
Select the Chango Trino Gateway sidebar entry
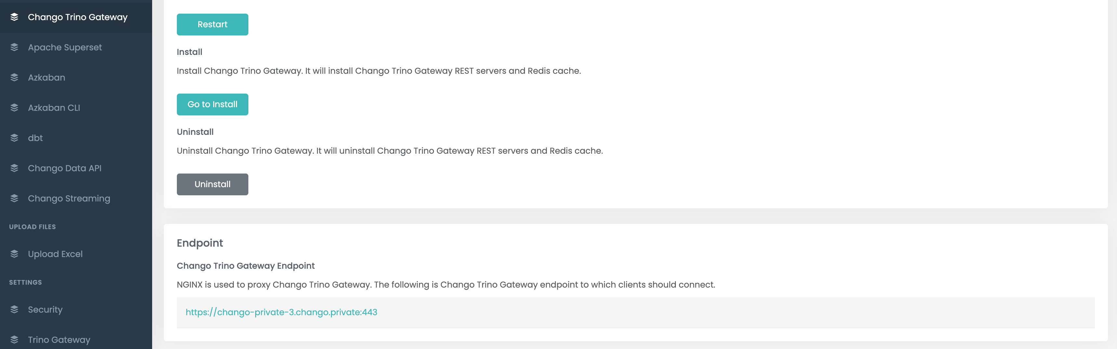[78, 17]
